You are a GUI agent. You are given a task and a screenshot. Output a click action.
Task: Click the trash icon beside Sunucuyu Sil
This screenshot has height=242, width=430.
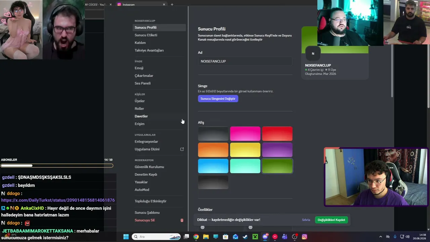(182, 220)
